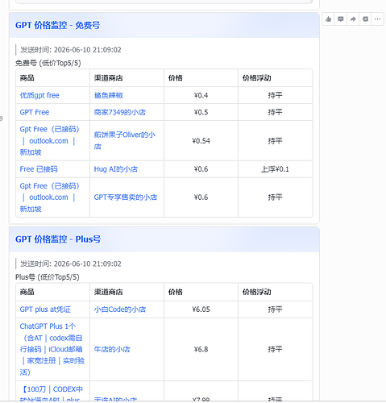
Task: Open the 牛店的小店 shop link
Action: tap(112, 350)
